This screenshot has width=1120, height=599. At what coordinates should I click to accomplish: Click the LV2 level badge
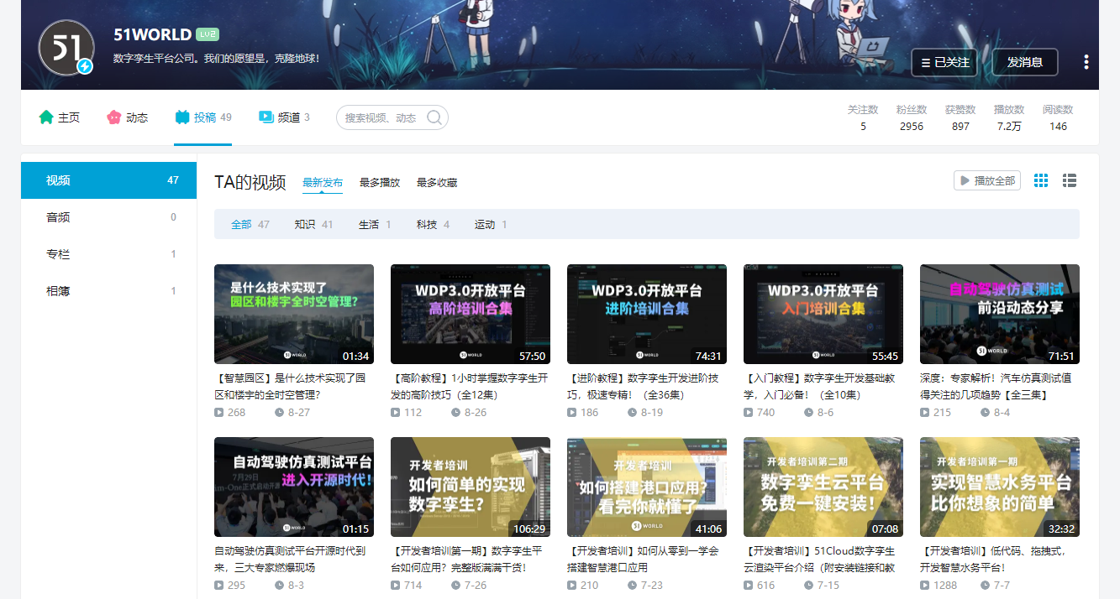(208, 34)
